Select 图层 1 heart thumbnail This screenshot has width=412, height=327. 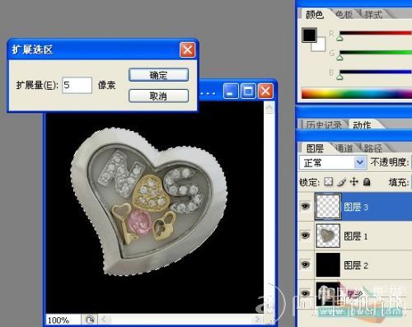click(328, 236)
